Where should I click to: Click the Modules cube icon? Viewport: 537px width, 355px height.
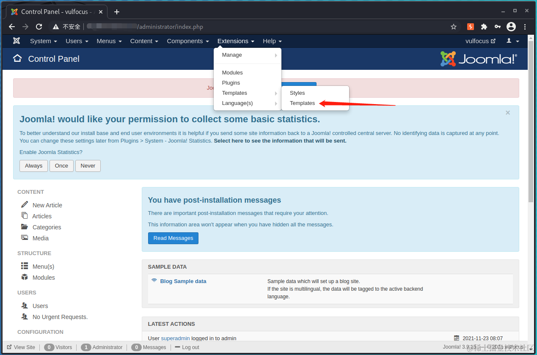point(25,277)
